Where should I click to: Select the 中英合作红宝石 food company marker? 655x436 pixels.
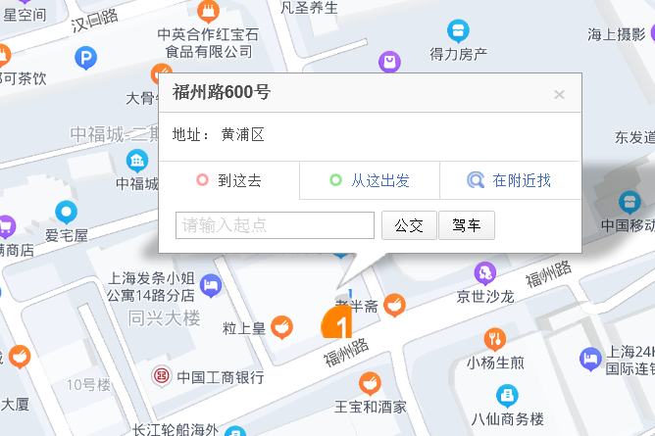point(208,11)
